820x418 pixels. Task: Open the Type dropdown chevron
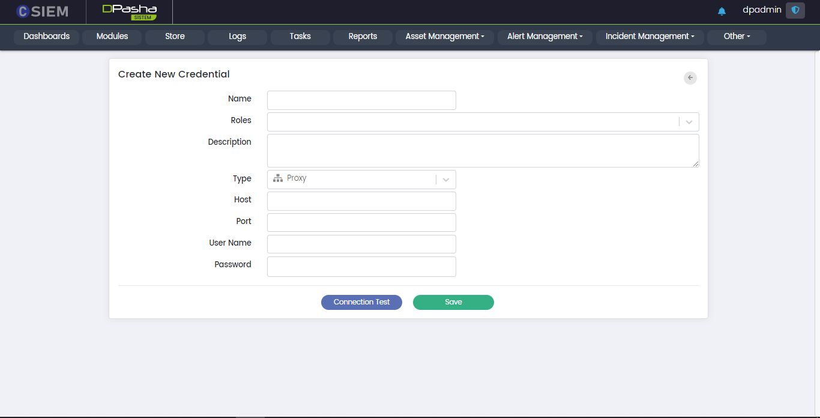446,180
